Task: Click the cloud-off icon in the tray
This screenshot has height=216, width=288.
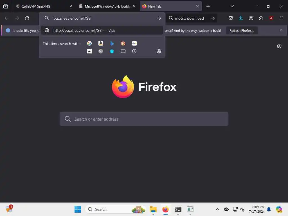Action: coord(226,209)
